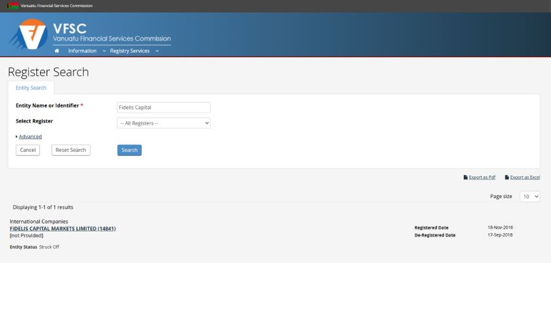The image size is (551, 310).
Task: Switch to the Entity Search tab
Action: (31, 88)
